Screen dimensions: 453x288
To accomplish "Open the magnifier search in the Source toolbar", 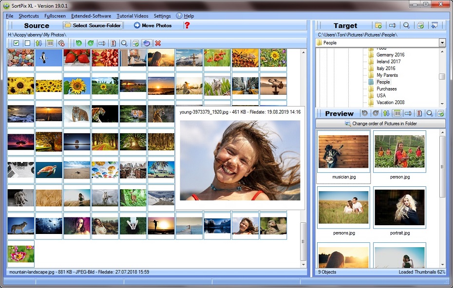I will click(124, 43).
